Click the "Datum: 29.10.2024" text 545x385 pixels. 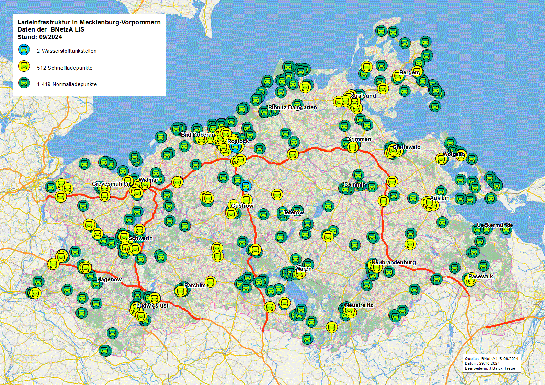point(482,363)
